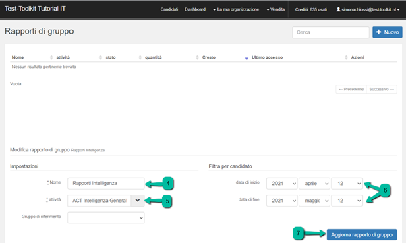
Task: Click the user profile icon
Action: click(338, 9)
